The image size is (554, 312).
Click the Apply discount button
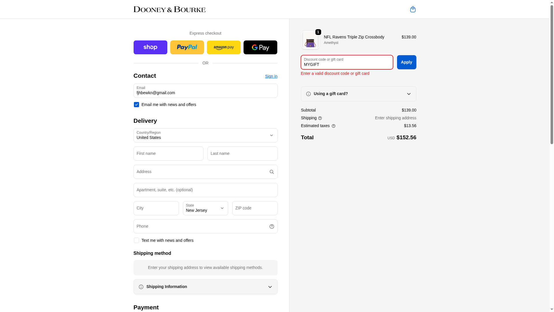pyautogui.click(x=407, y=62)
